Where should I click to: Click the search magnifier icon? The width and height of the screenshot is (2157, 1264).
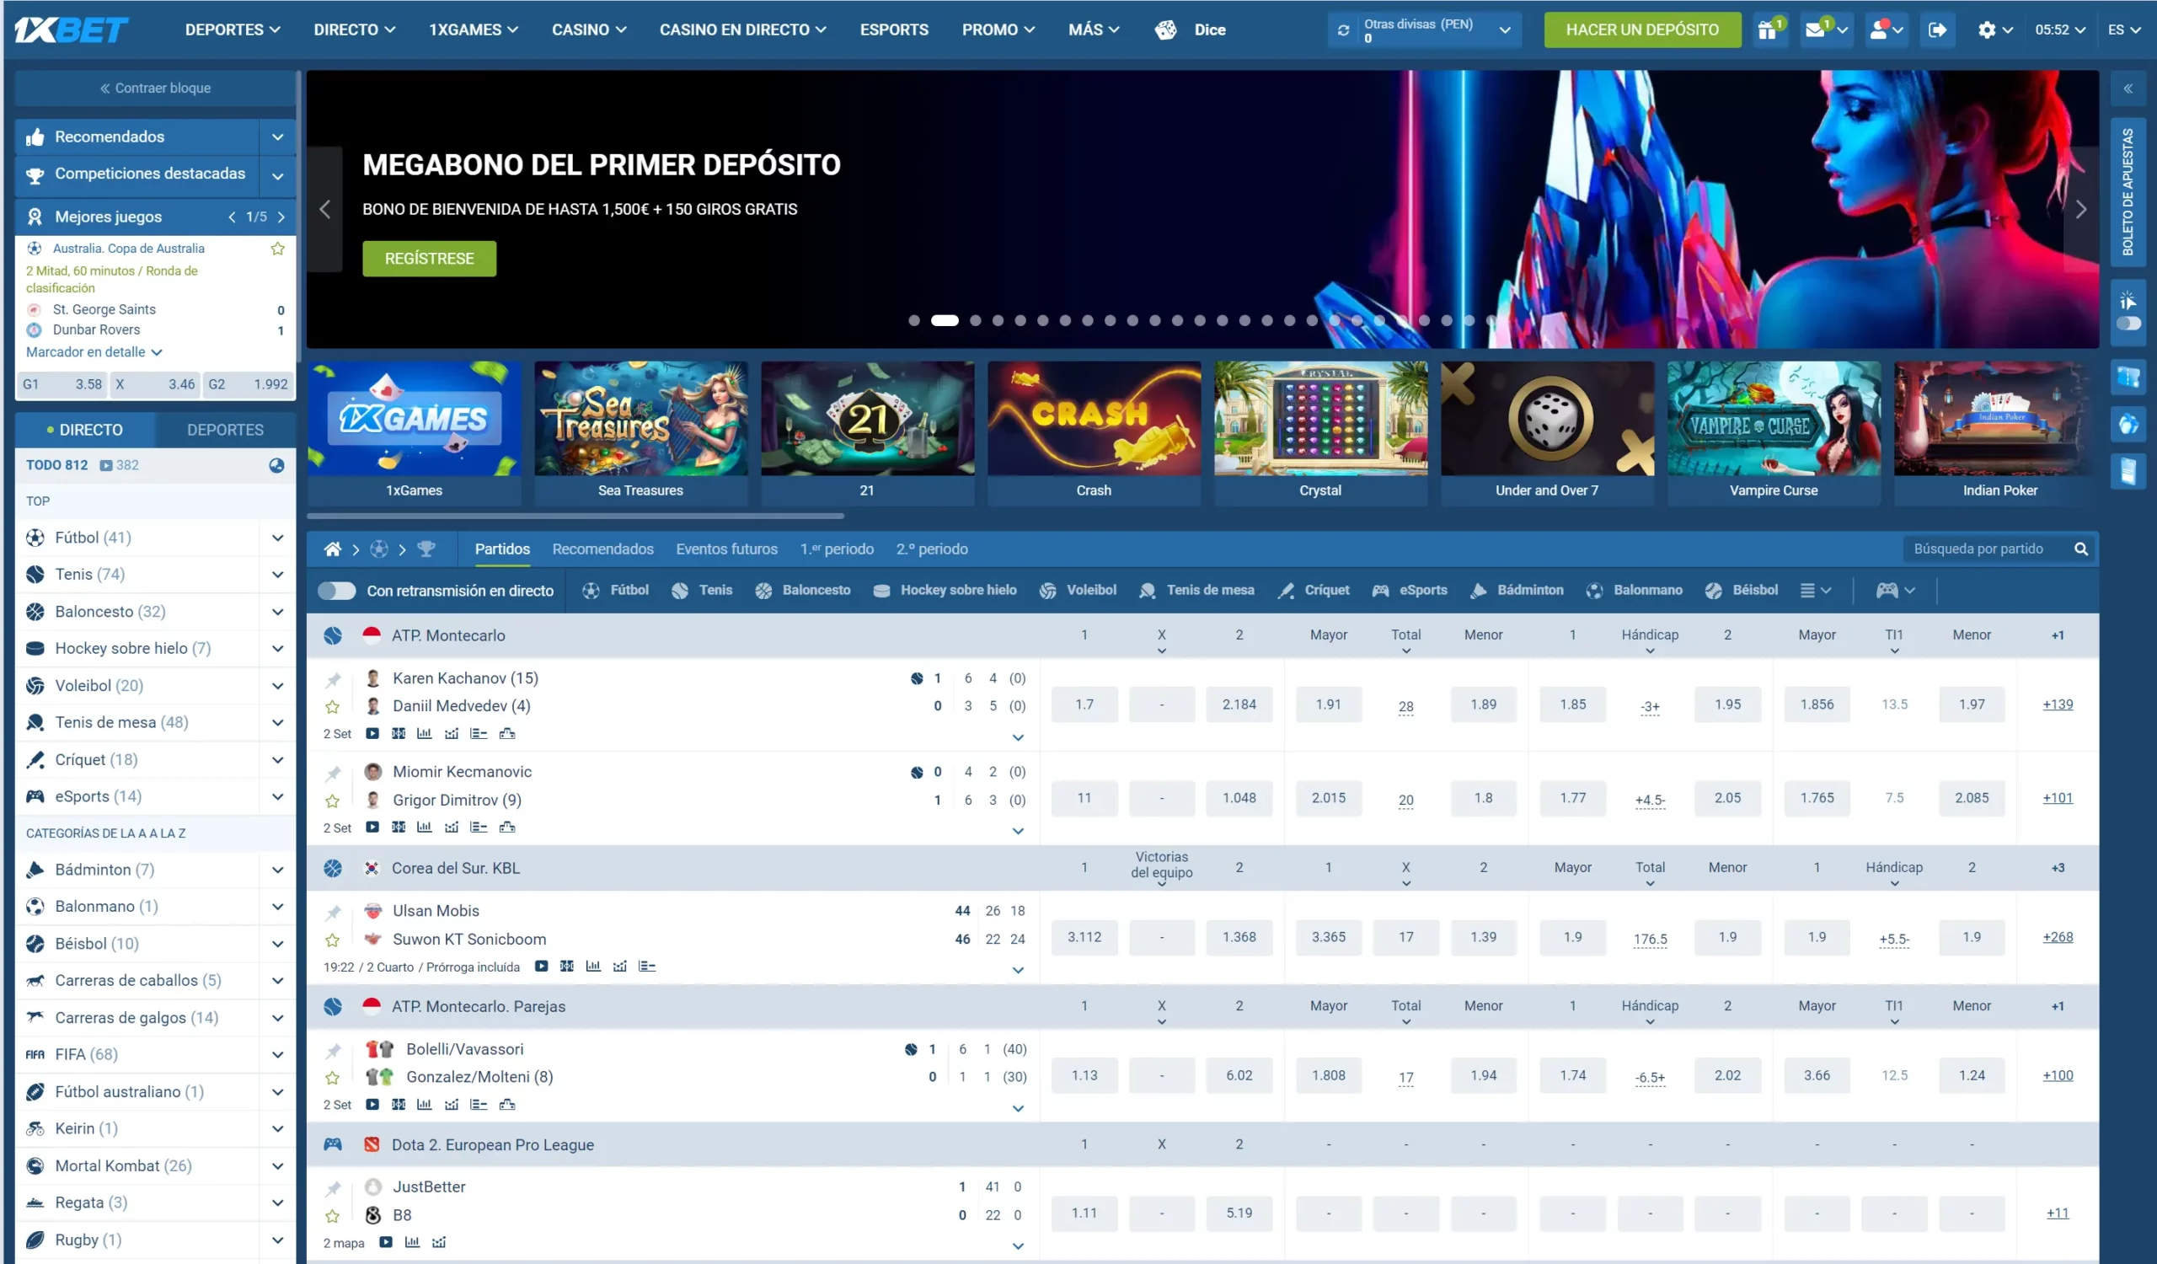tap(2080, 549)
